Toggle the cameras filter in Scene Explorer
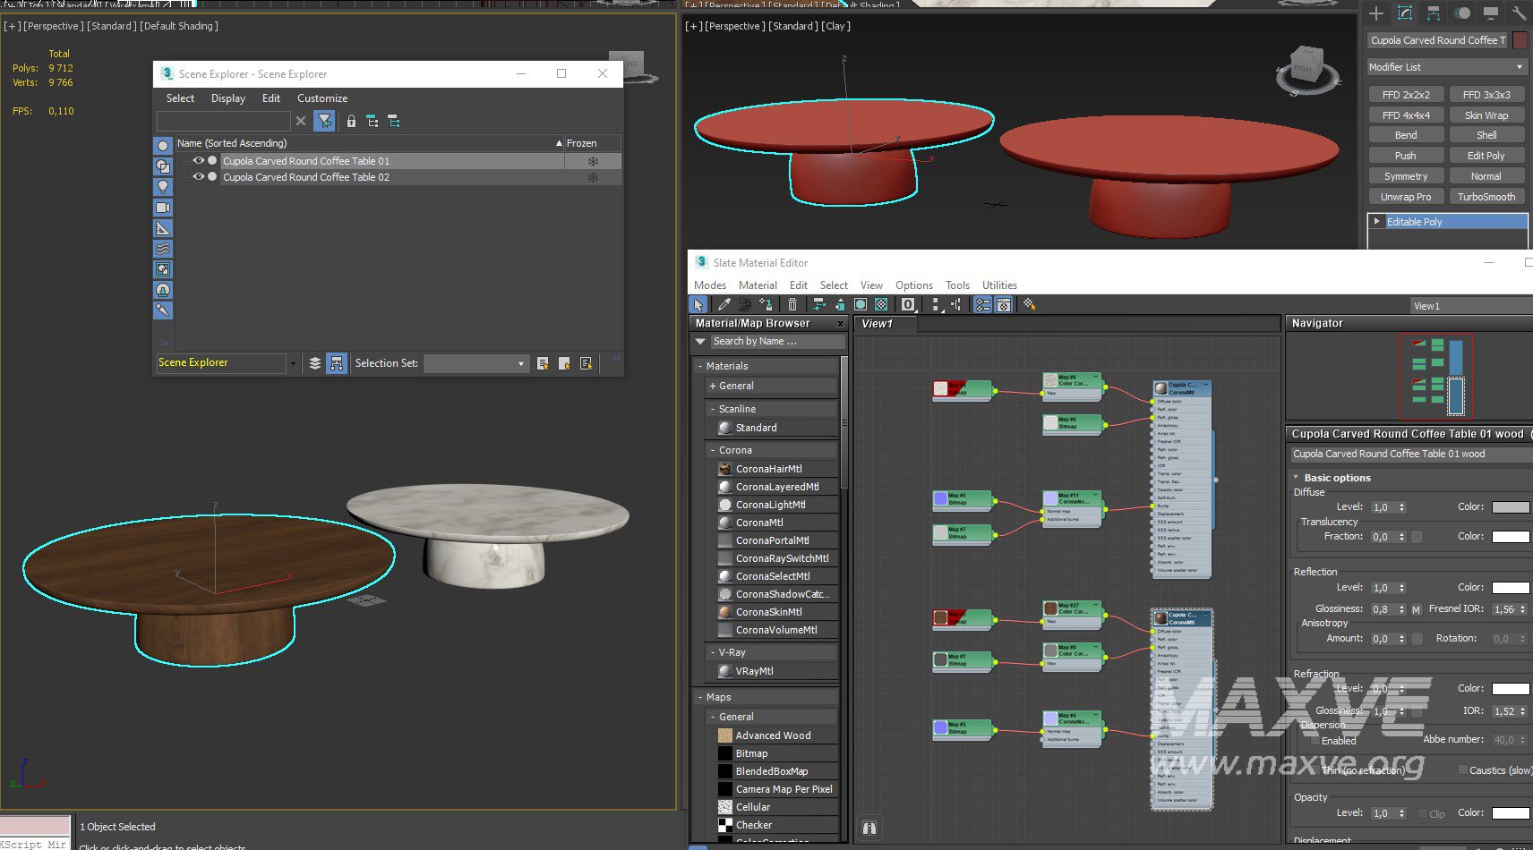The height and width of the screenshot is (850, 1533). pos(163,208)
